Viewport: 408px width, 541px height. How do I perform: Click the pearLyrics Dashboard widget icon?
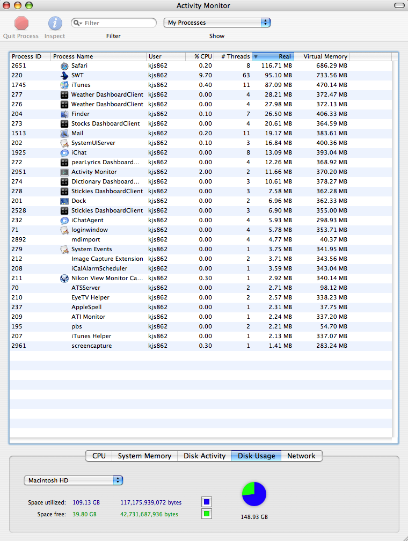click(64, 163)
